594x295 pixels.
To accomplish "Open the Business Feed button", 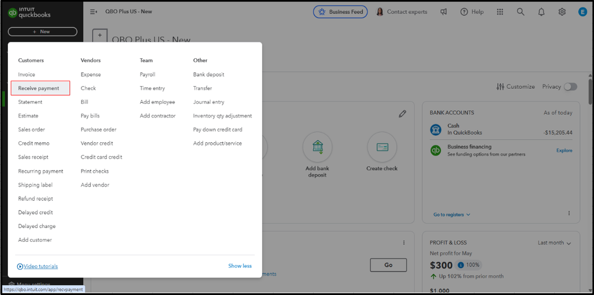I will 341,12.
